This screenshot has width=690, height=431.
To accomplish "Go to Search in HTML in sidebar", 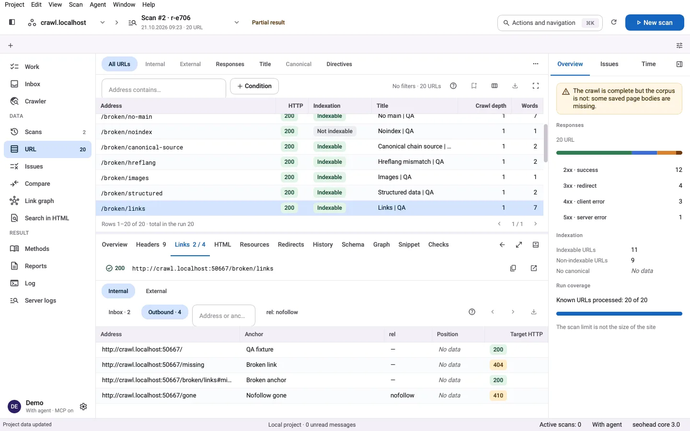I will [x=47, y=218].
